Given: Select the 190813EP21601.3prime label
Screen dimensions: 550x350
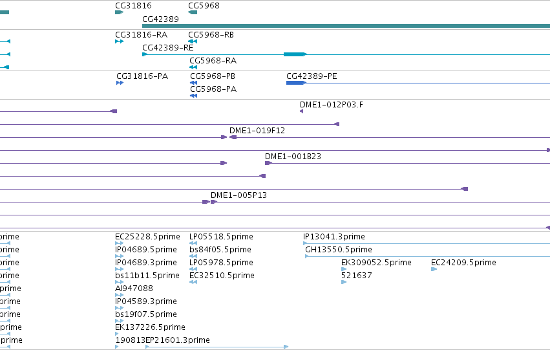Looking at the screenshot, I should coord(162,340).
